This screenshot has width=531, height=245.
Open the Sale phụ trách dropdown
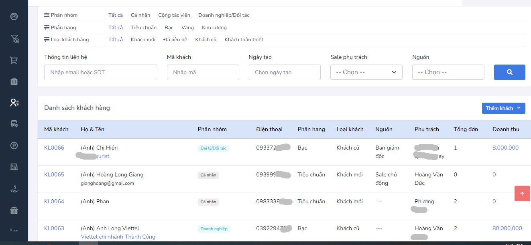pyautogui.click(x=366, y=72)
